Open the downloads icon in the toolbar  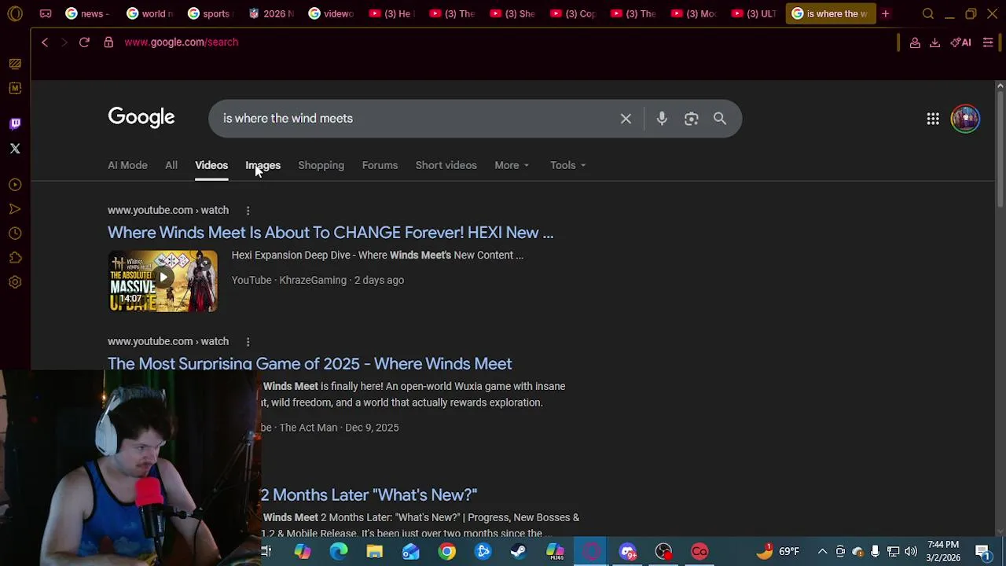click(x=934, y=42)
